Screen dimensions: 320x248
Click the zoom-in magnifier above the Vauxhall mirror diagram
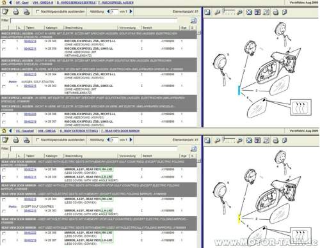pos(240,141)
